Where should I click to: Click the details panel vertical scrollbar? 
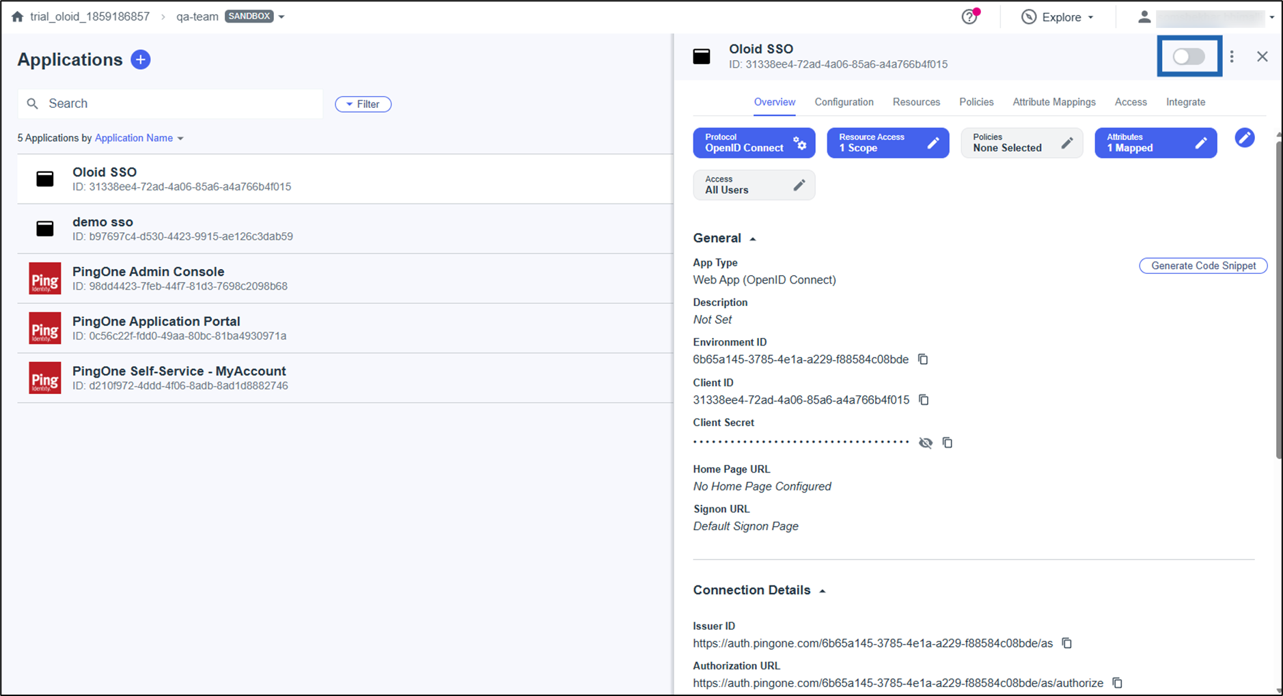point(1278,301)
